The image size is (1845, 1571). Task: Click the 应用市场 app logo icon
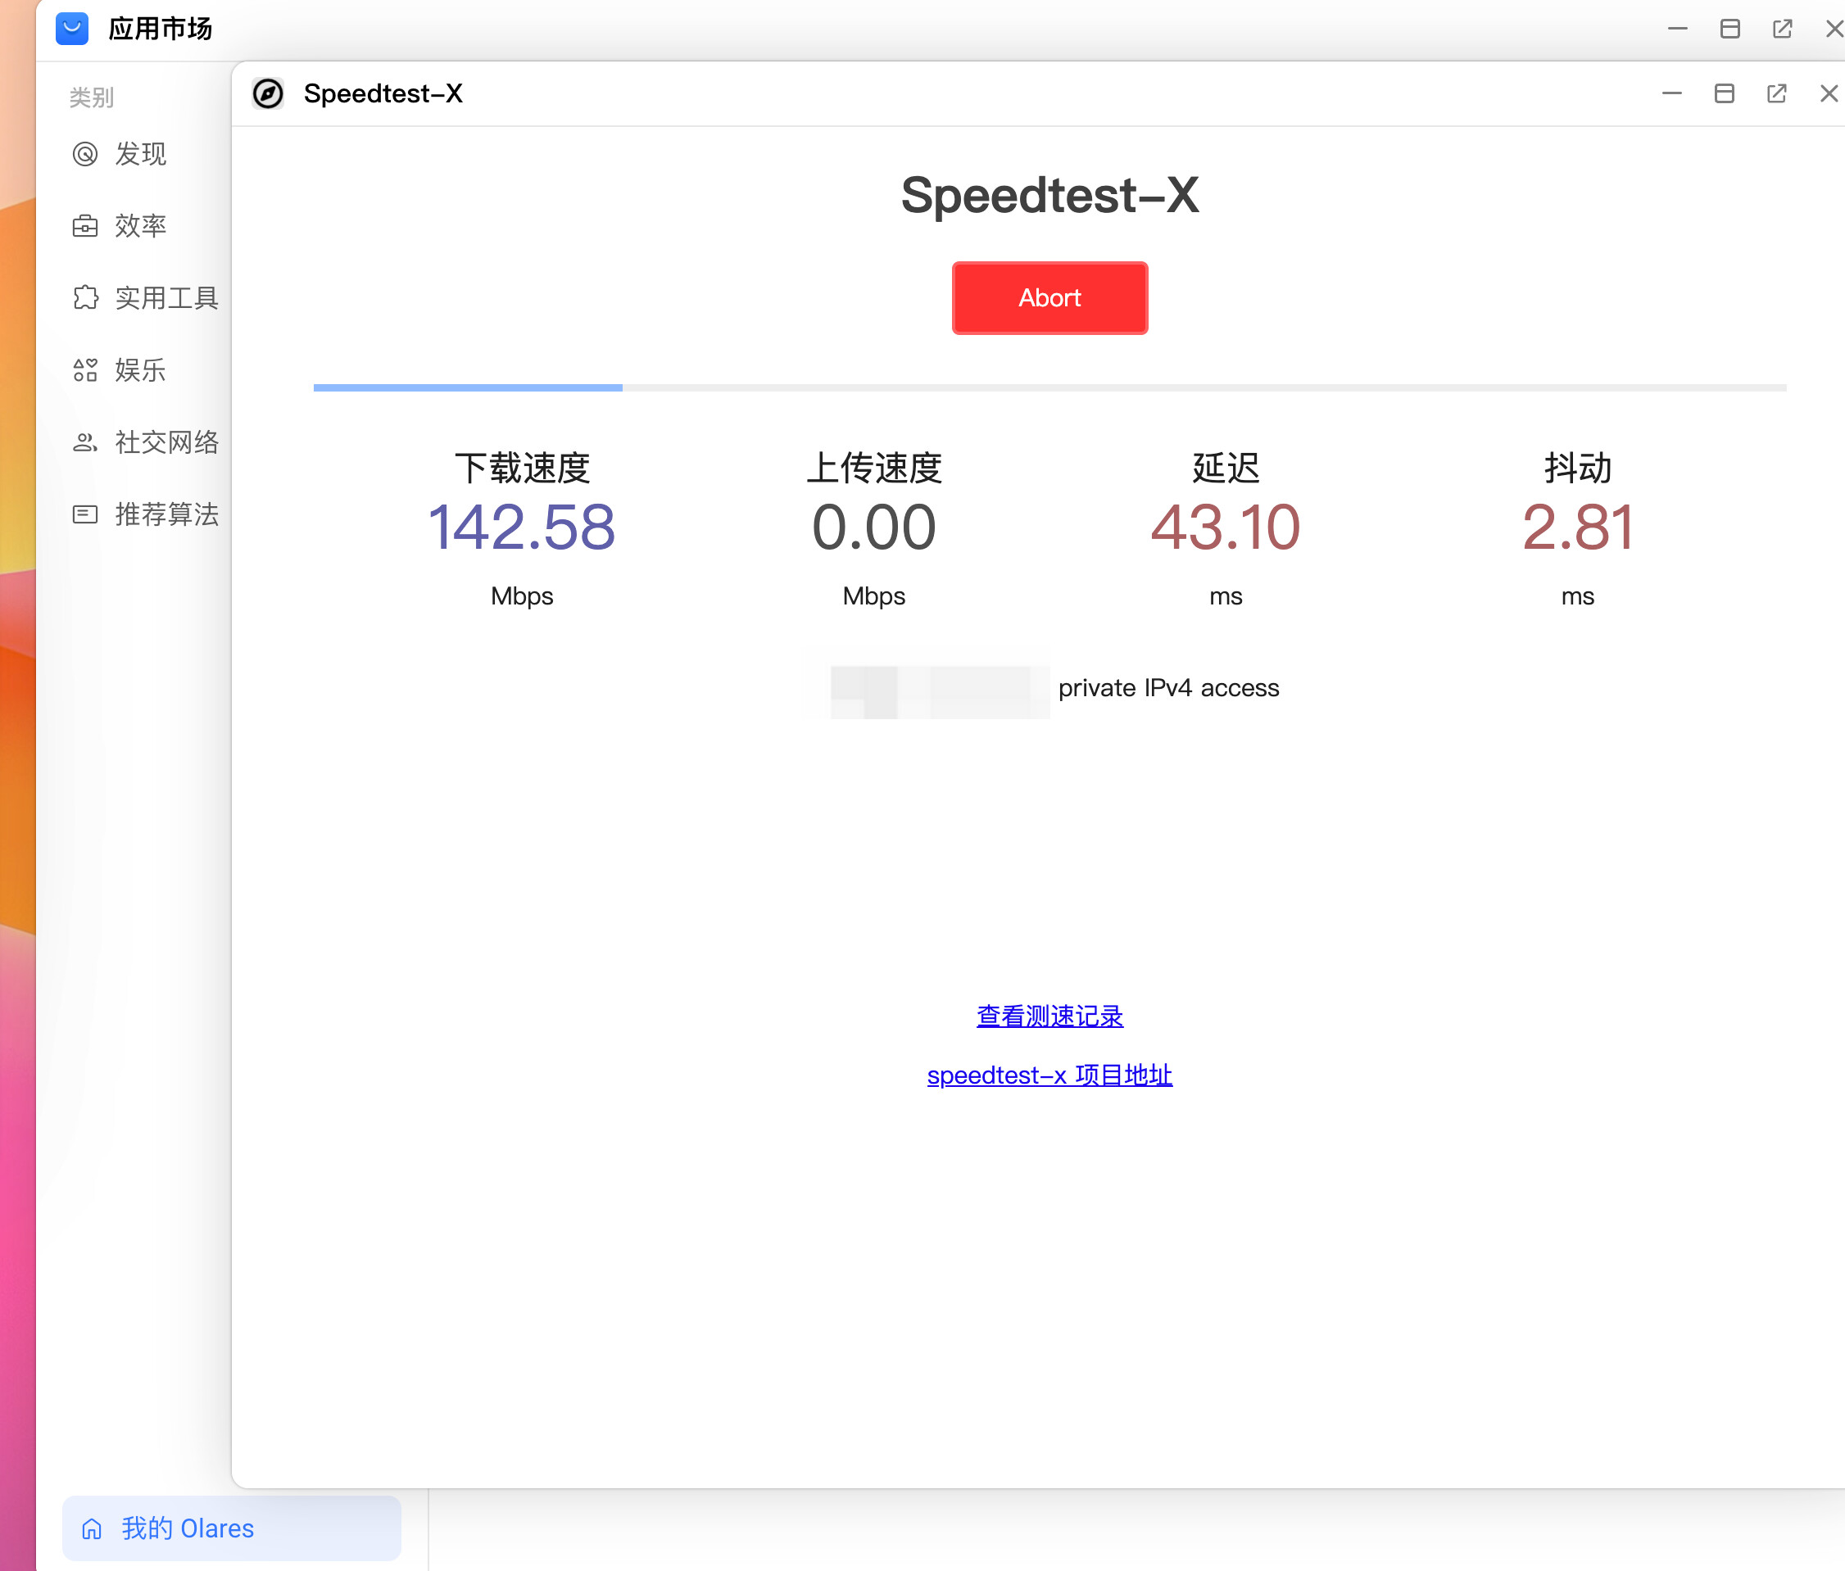coord(72,29)
